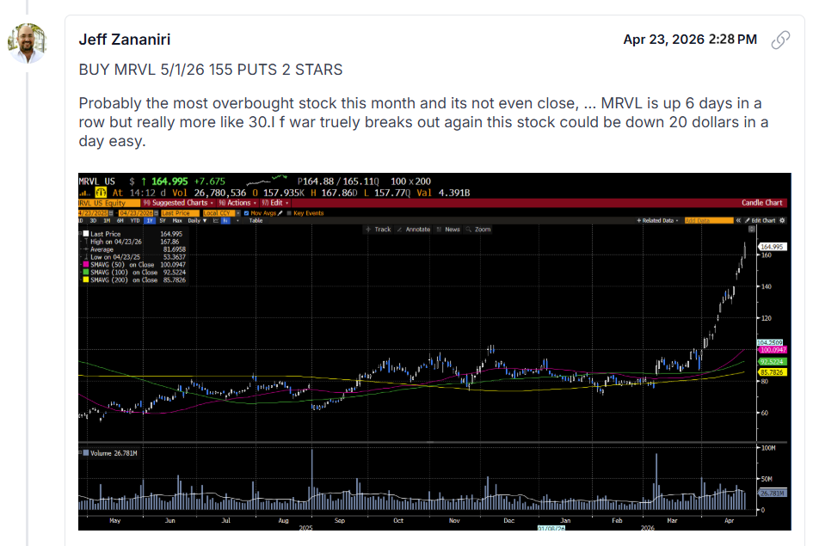
Task: Toggle the Last Price legend checkbox
Action: pyautogui.click(x=86, y=234)
